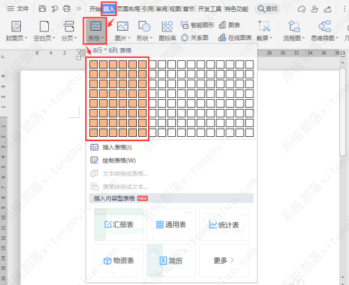Click the 封面页 cover page icon
The height and width of the screenshot is (285, 349).
coord(16,27)
